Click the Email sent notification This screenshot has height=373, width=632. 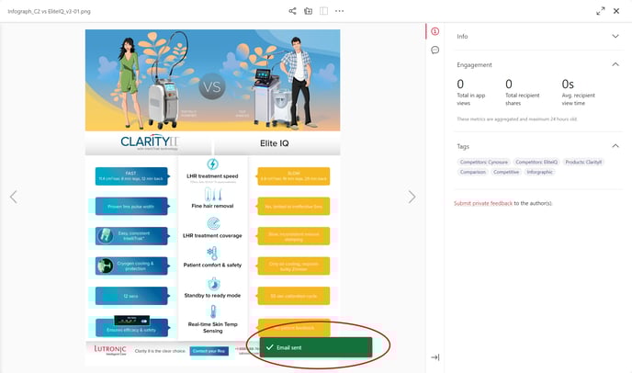tap(315, 348)
